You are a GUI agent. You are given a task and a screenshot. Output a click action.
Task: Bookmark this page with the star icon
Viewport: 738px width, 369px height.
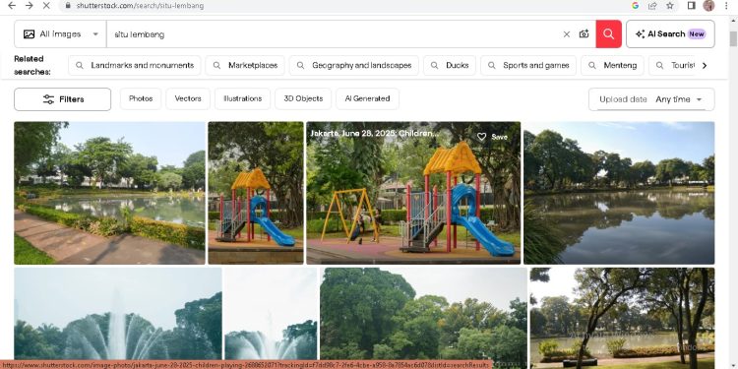pos(670,6)
